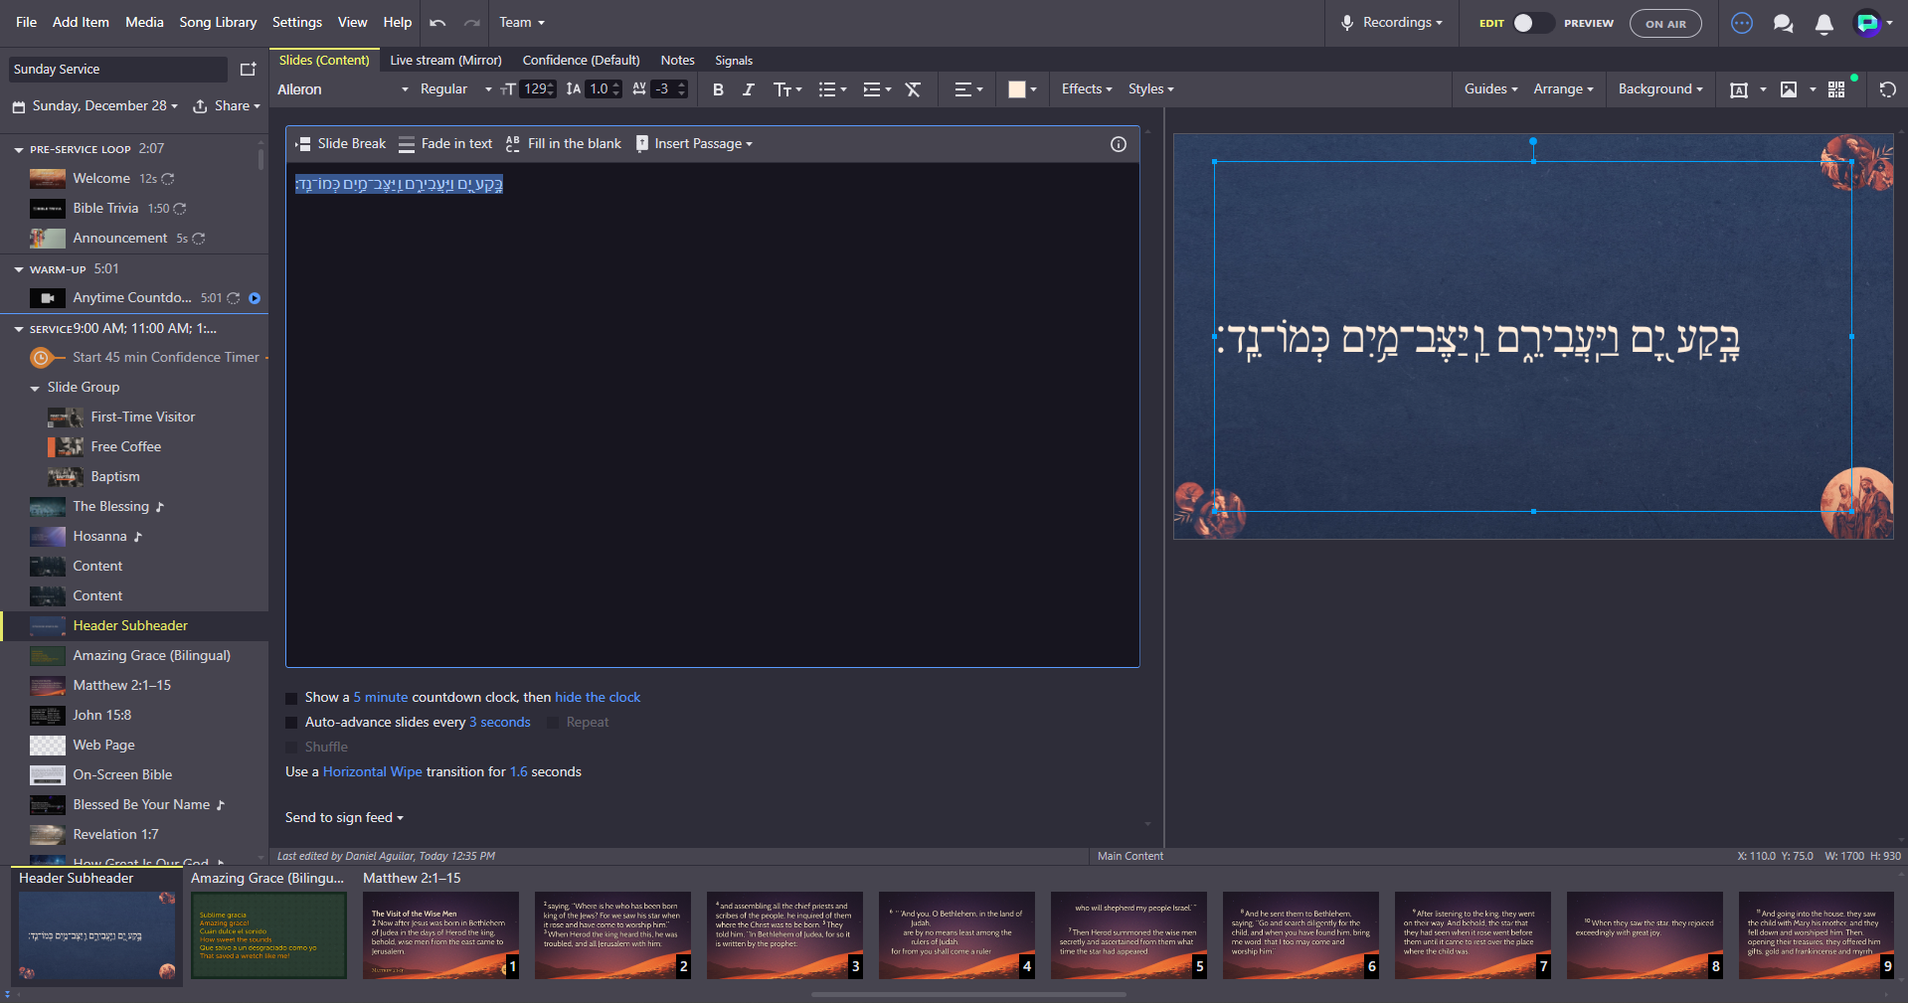Open the user profile avatar
Image resolution: width=1908 pixels, height=1003 pixels.
[x=1867, y=23]
